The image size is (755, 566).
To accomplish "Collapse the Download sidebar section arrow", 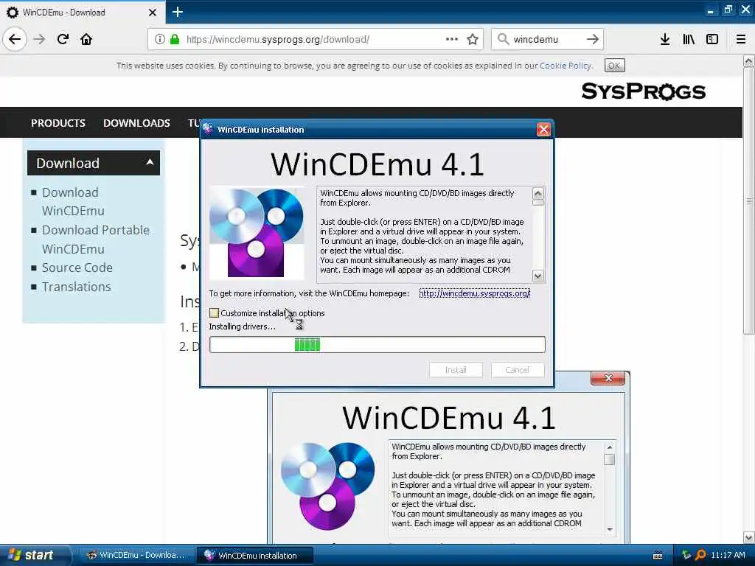I will pos(150,162).
